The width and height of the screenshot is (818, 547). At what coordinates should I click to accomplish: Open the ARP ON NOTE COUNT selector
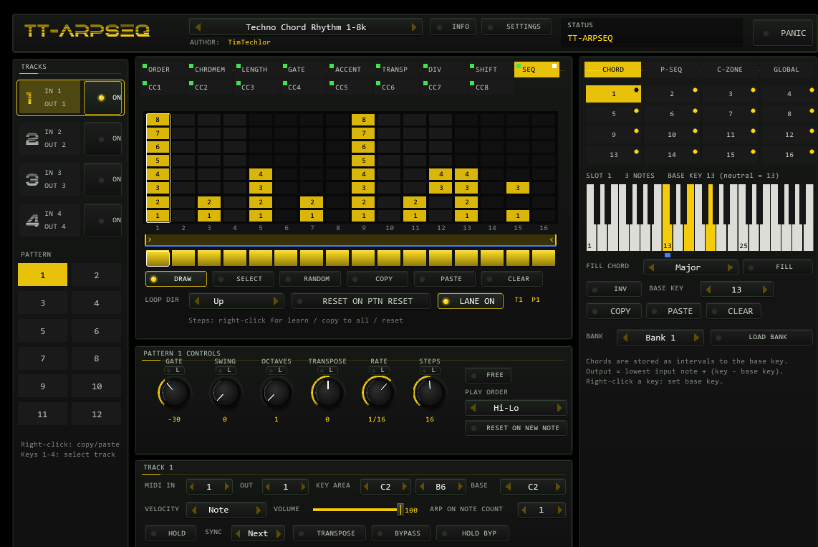click(x=542, y=510)
